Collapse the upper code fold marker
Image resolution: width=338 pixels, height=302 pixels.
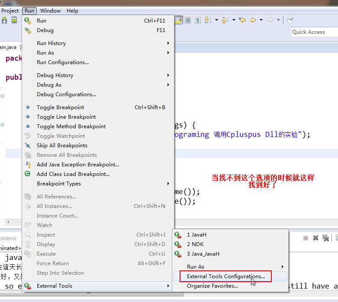coord(2,96)
